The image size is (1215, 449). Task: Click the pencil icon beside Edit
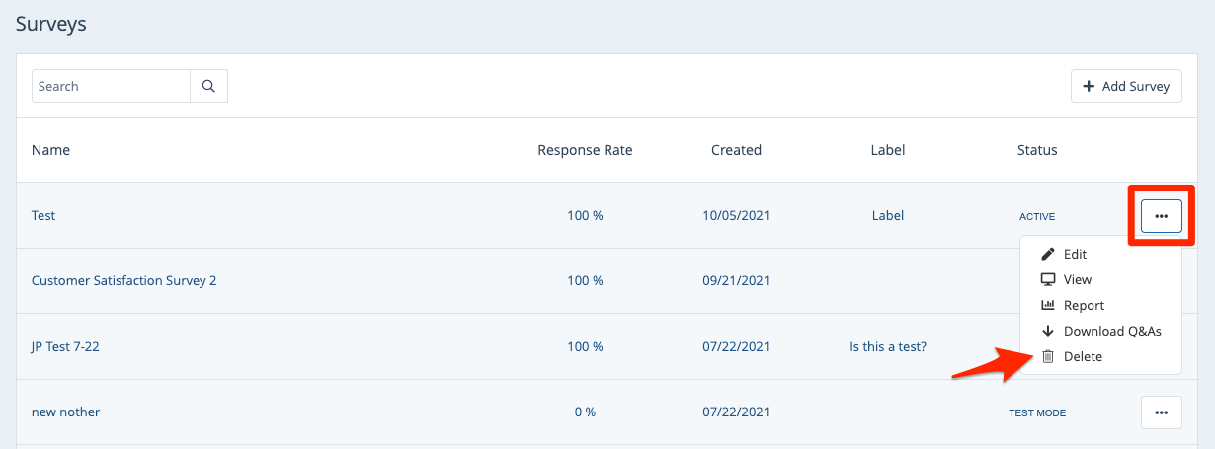click(1048, 254)
